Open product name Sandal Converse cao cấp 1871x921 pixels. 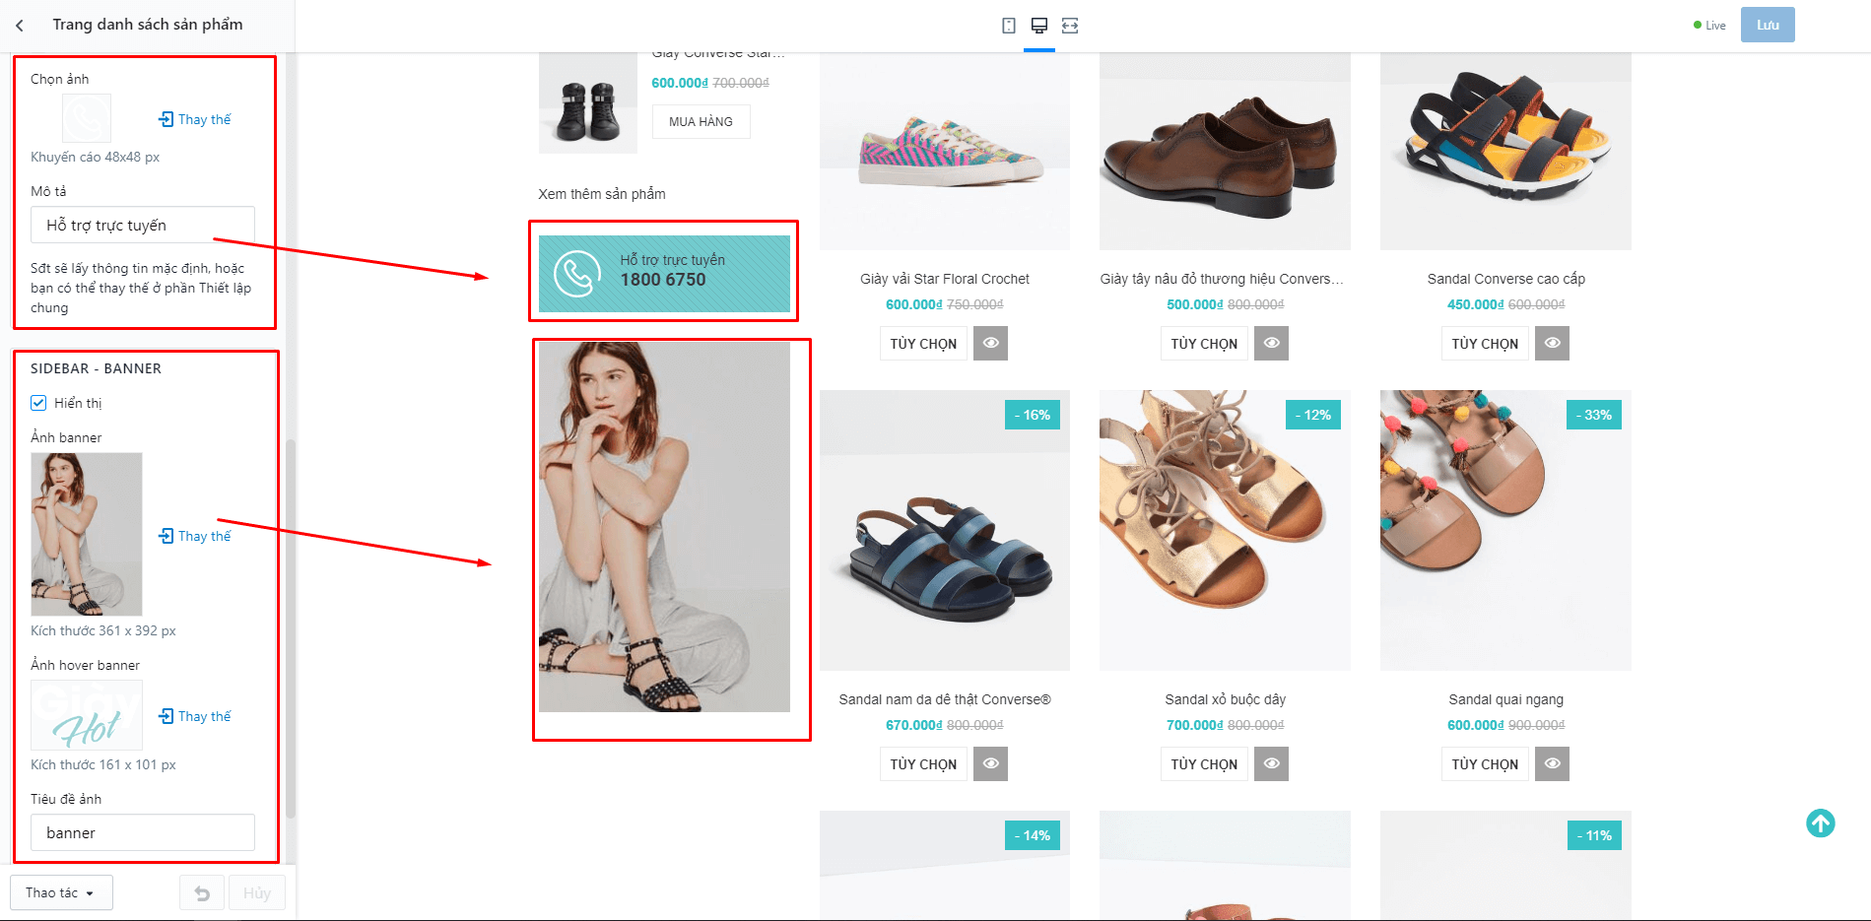pos(1506,279)
